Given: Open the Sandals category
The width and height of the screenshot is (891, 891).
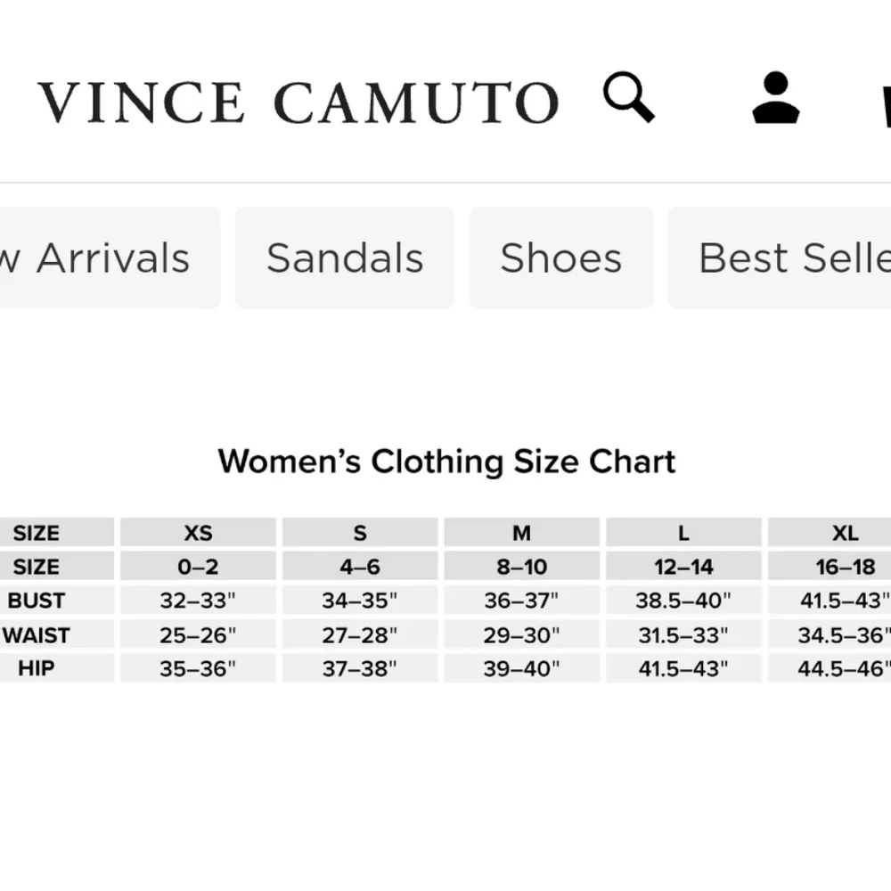Looking at the screenshot, I should tap(344, 257).
